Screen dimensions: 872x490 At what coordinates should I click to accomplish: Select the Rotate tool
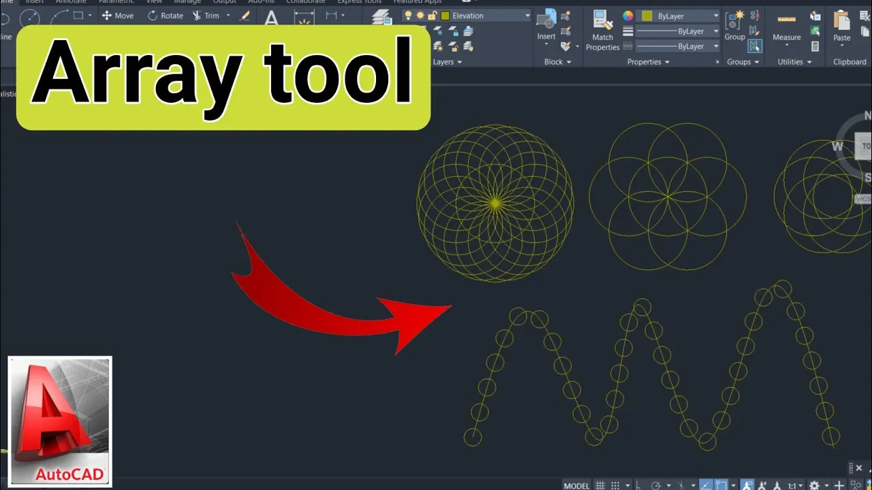(x=165, y=15)
